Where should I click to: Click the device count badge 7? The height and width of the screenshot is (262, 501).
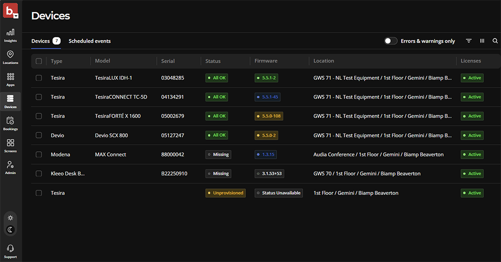coord(57,41)
